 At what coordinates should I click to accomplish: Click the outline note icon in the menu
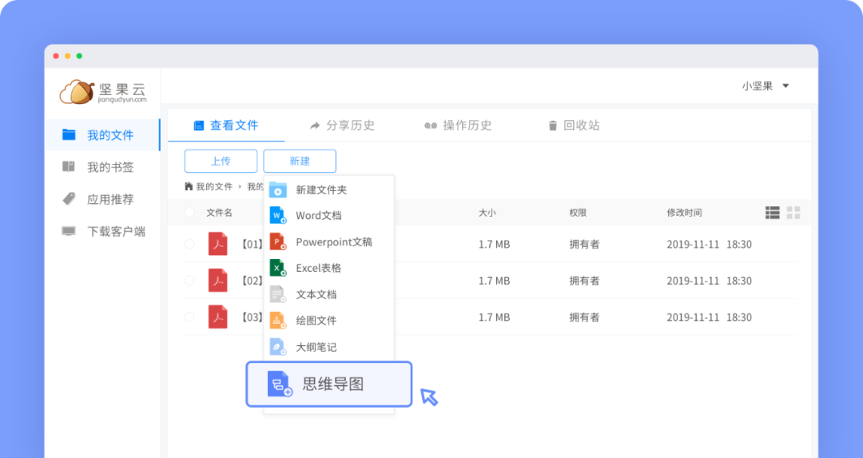(x=277, y=347)
